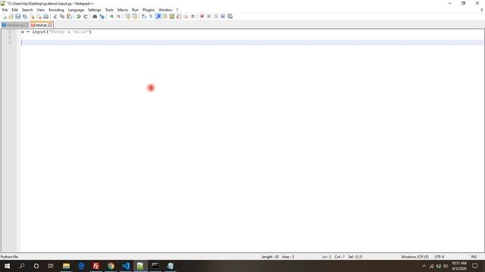Click the New file toolbar icon

(x=5, y=17)
